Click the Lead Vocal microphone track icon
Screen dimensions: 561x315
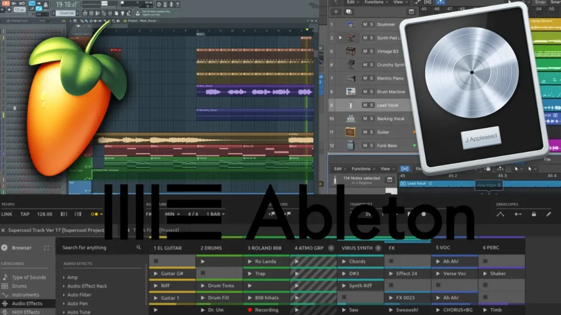[x=351, y=105]
